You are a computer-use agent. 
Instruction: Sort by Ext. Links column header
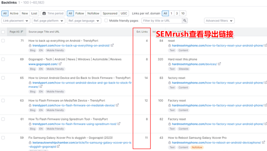click(142, 32)
